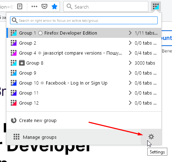
Task: Click the Group 12 red icon
Action: coord(14,103)
